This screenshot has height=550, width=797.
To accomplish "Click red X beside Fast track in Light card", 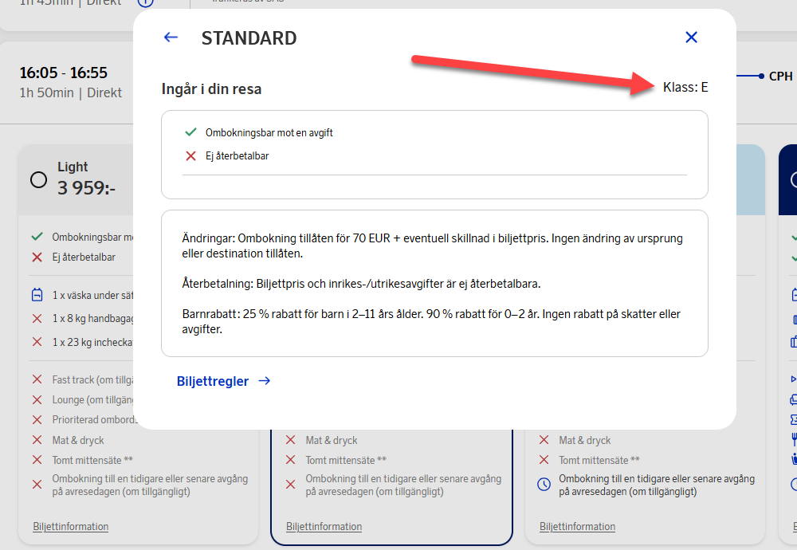I will [x=37, y=380].
